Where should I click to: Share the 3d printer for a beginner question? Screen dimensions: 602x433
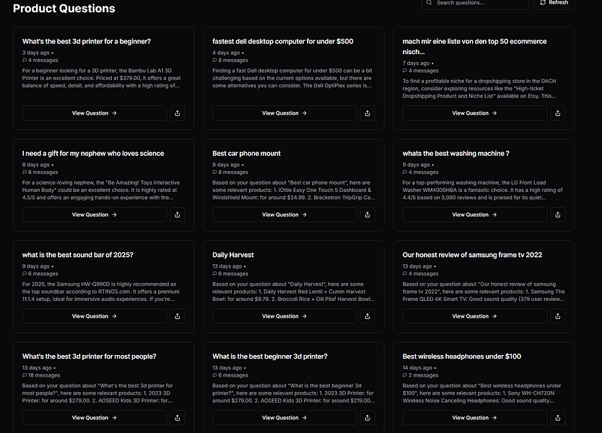(x=178, y=113)
